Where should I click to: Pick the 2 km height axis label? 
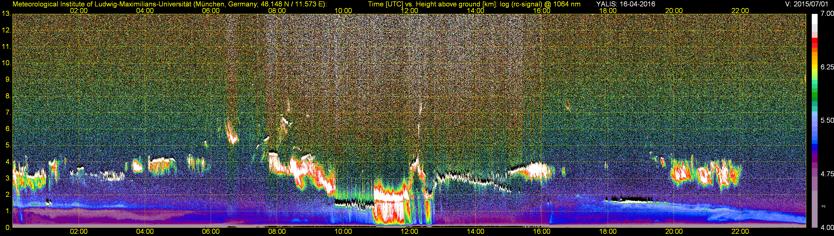click(x=8, y=195)
